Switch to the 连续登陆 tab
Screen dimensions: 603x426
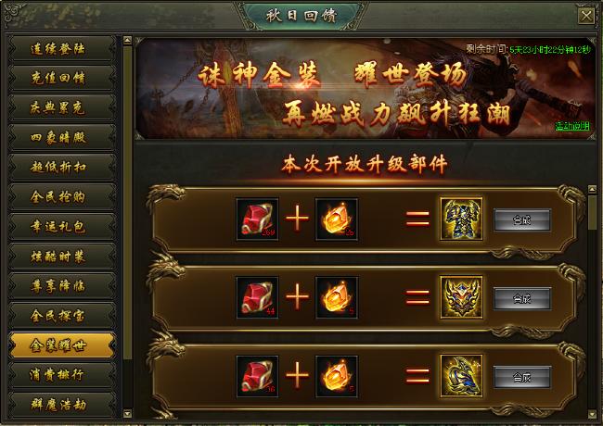pyautogui.click(x=61, y=48)
